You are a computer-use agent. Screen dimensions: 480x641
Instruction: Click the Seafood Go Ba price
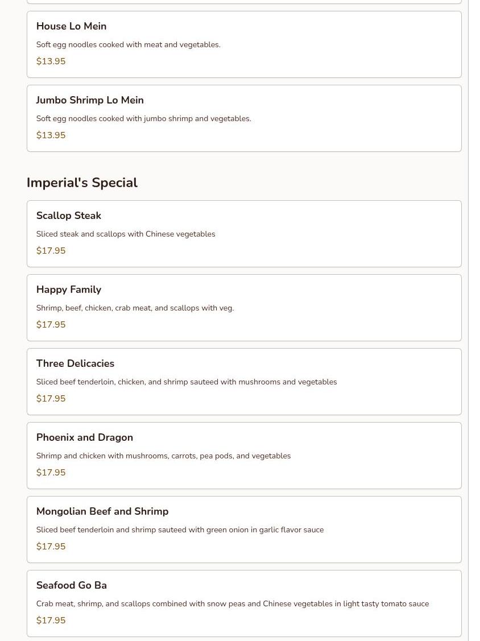(51, 621)
